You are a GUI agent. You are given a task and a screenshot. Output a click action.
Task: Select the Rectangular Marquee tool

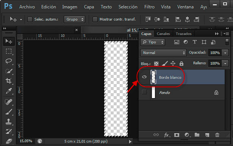point(9,51)
